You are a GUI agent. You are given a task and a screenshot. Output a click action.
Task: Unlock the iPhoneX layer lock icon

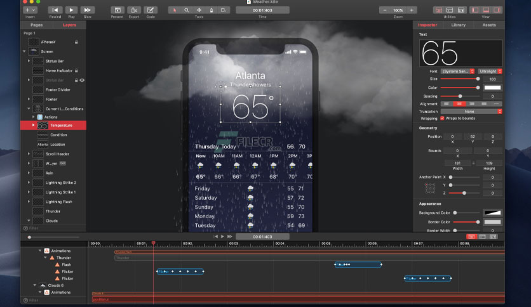tap(76, 42)
